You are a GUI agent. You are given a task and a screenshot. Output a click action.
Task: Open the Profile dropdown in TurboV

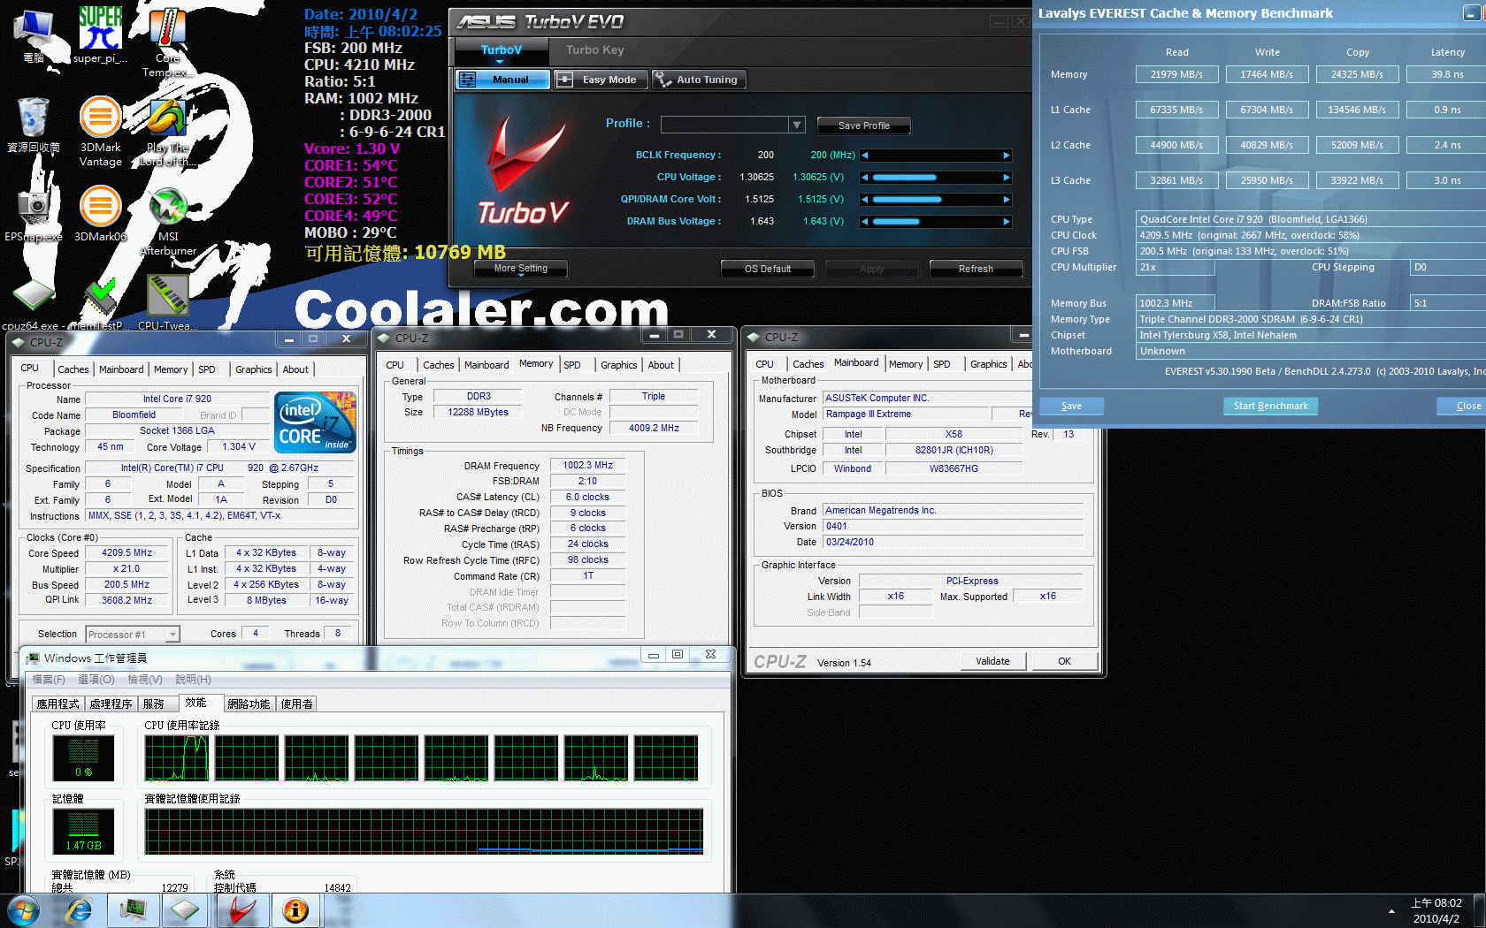[797, 125]
